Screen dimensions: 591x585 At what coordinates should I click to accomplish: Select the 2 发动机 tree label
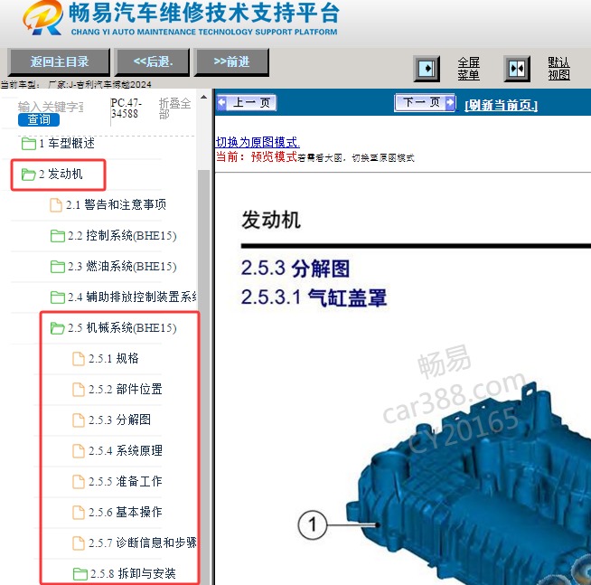(x=61, y=174)
